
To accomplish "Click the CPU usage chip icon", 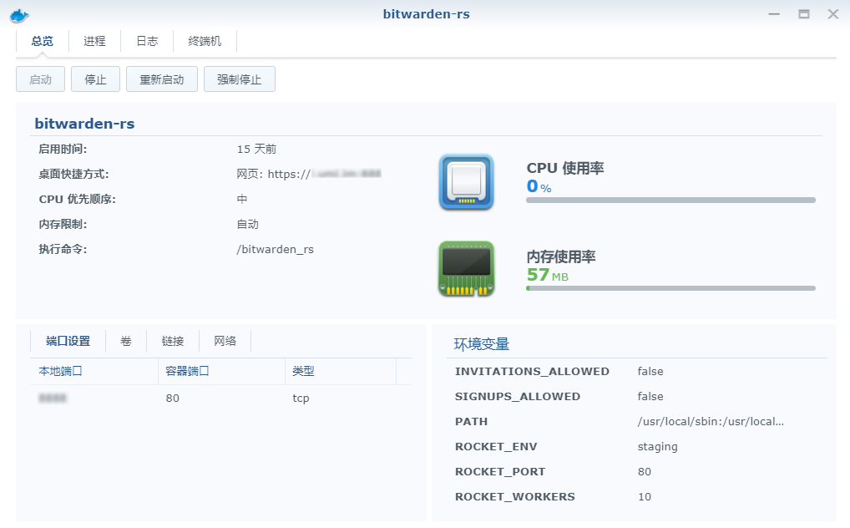I will pyautogui.click(x=466, y=182).
